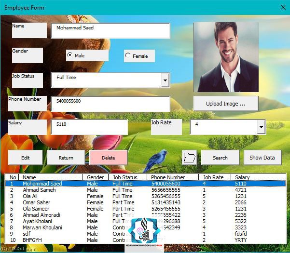Click the pink Delete button

click(108, 158)
